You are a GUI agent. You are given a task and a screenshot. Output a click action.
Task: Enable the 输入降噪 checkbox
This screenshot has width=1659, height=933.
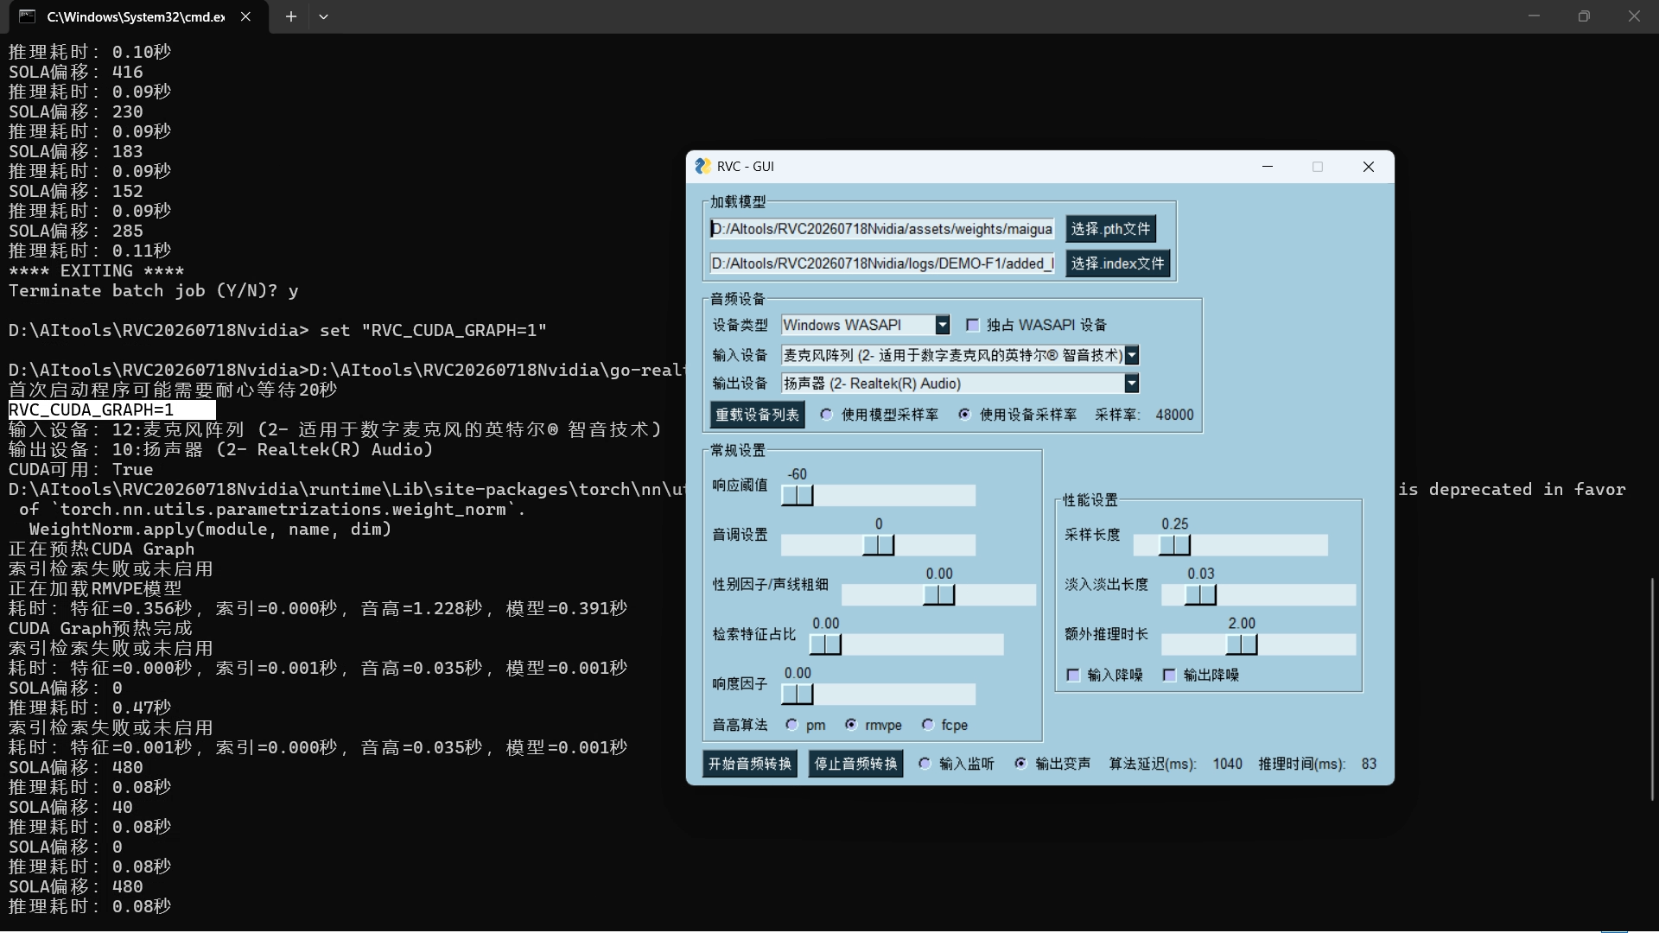click(x=1073, y=675)
